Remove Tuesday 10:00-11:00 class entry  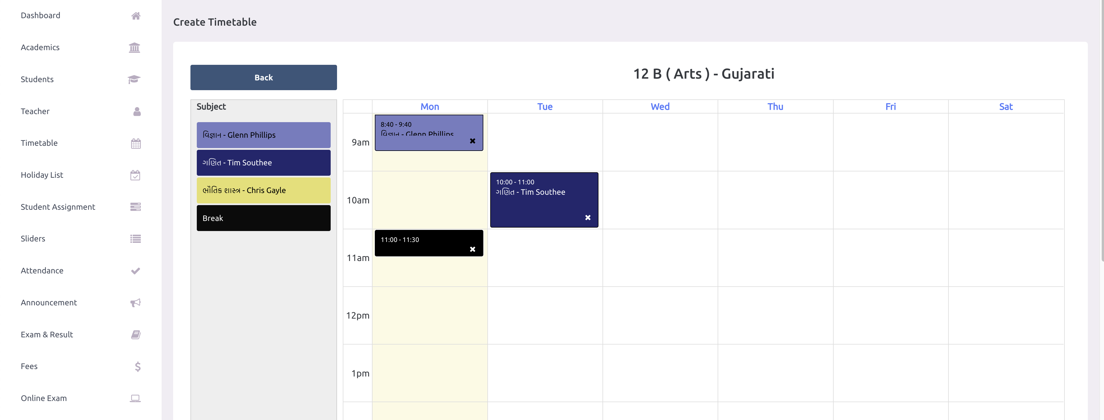tap(588, 217)
